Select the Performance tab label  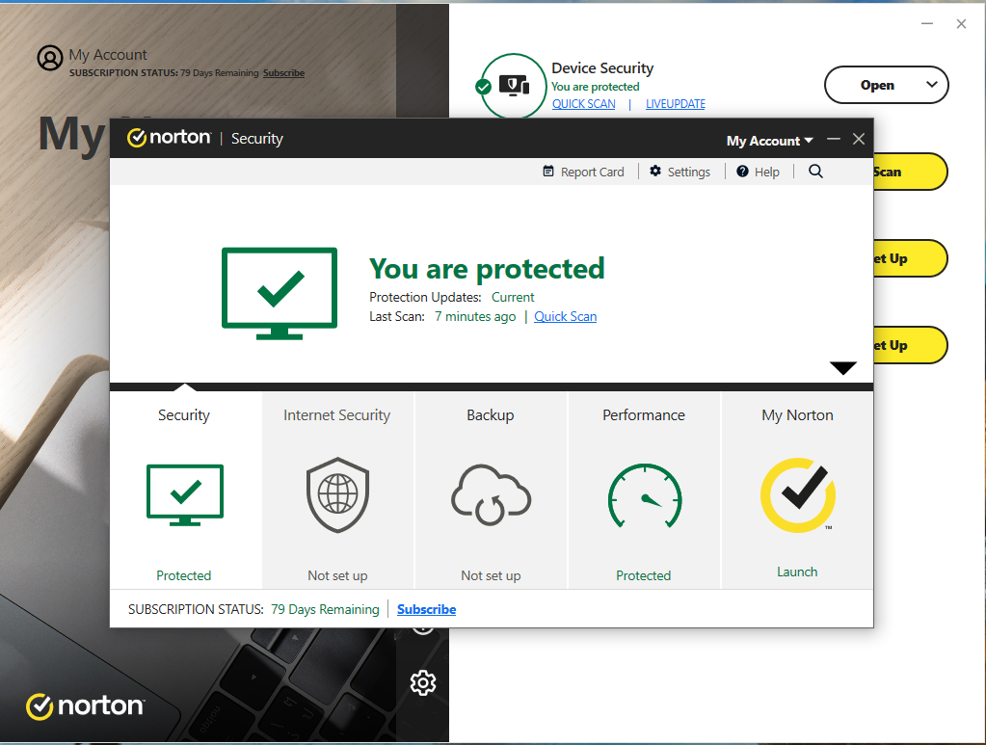(644, 415)
